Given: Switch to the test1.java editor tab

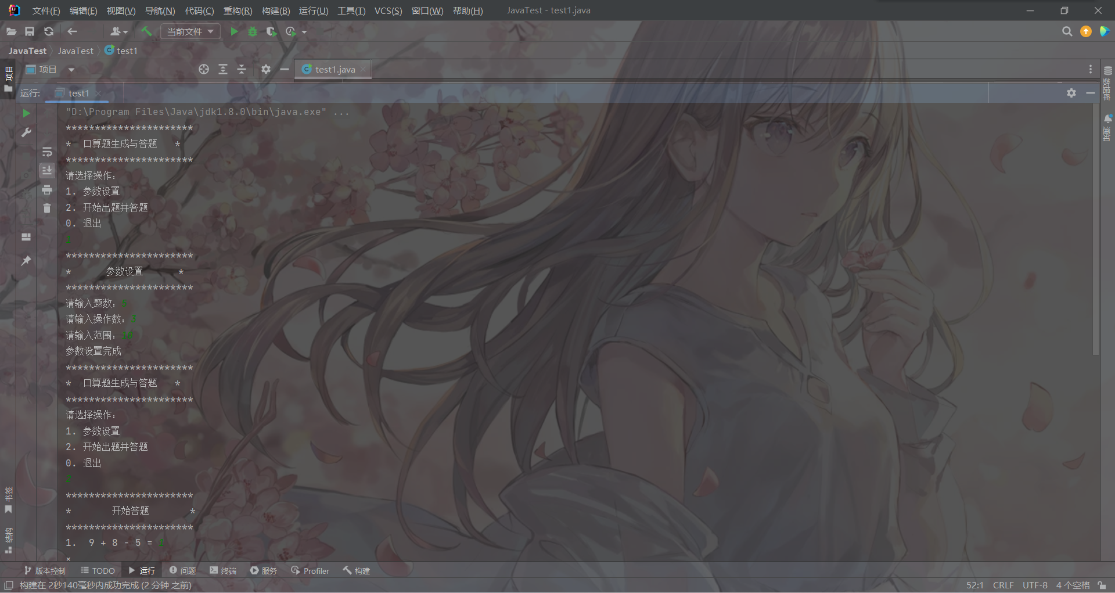Looking at the screenshot, I should [x=332, y=69].
